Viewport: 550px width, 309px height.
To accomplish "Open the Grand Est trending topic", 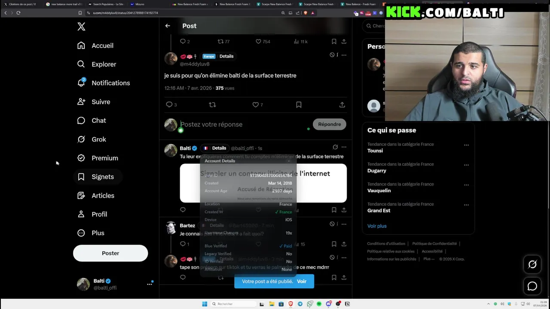I will point(379,211).
